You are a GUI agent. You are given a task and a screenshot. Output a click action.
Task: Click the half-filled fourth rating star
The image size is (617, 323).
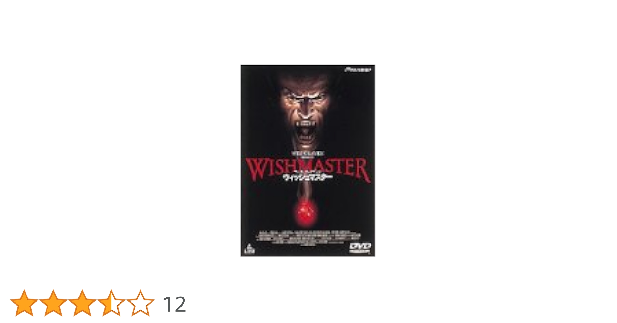(x=111, y=303)
